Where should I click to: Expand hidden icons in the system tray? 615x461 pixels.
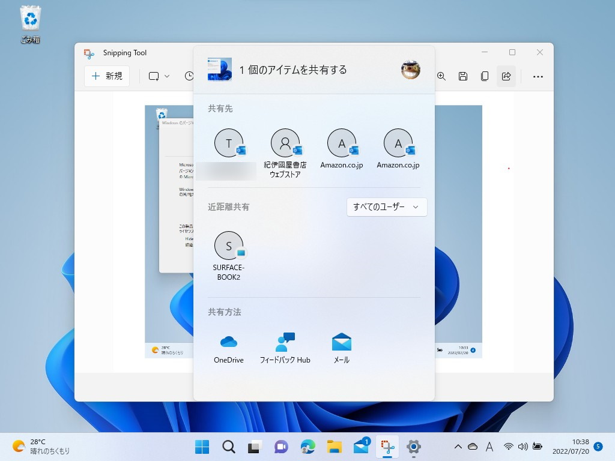pyautogui.click(x=458, y=447)
